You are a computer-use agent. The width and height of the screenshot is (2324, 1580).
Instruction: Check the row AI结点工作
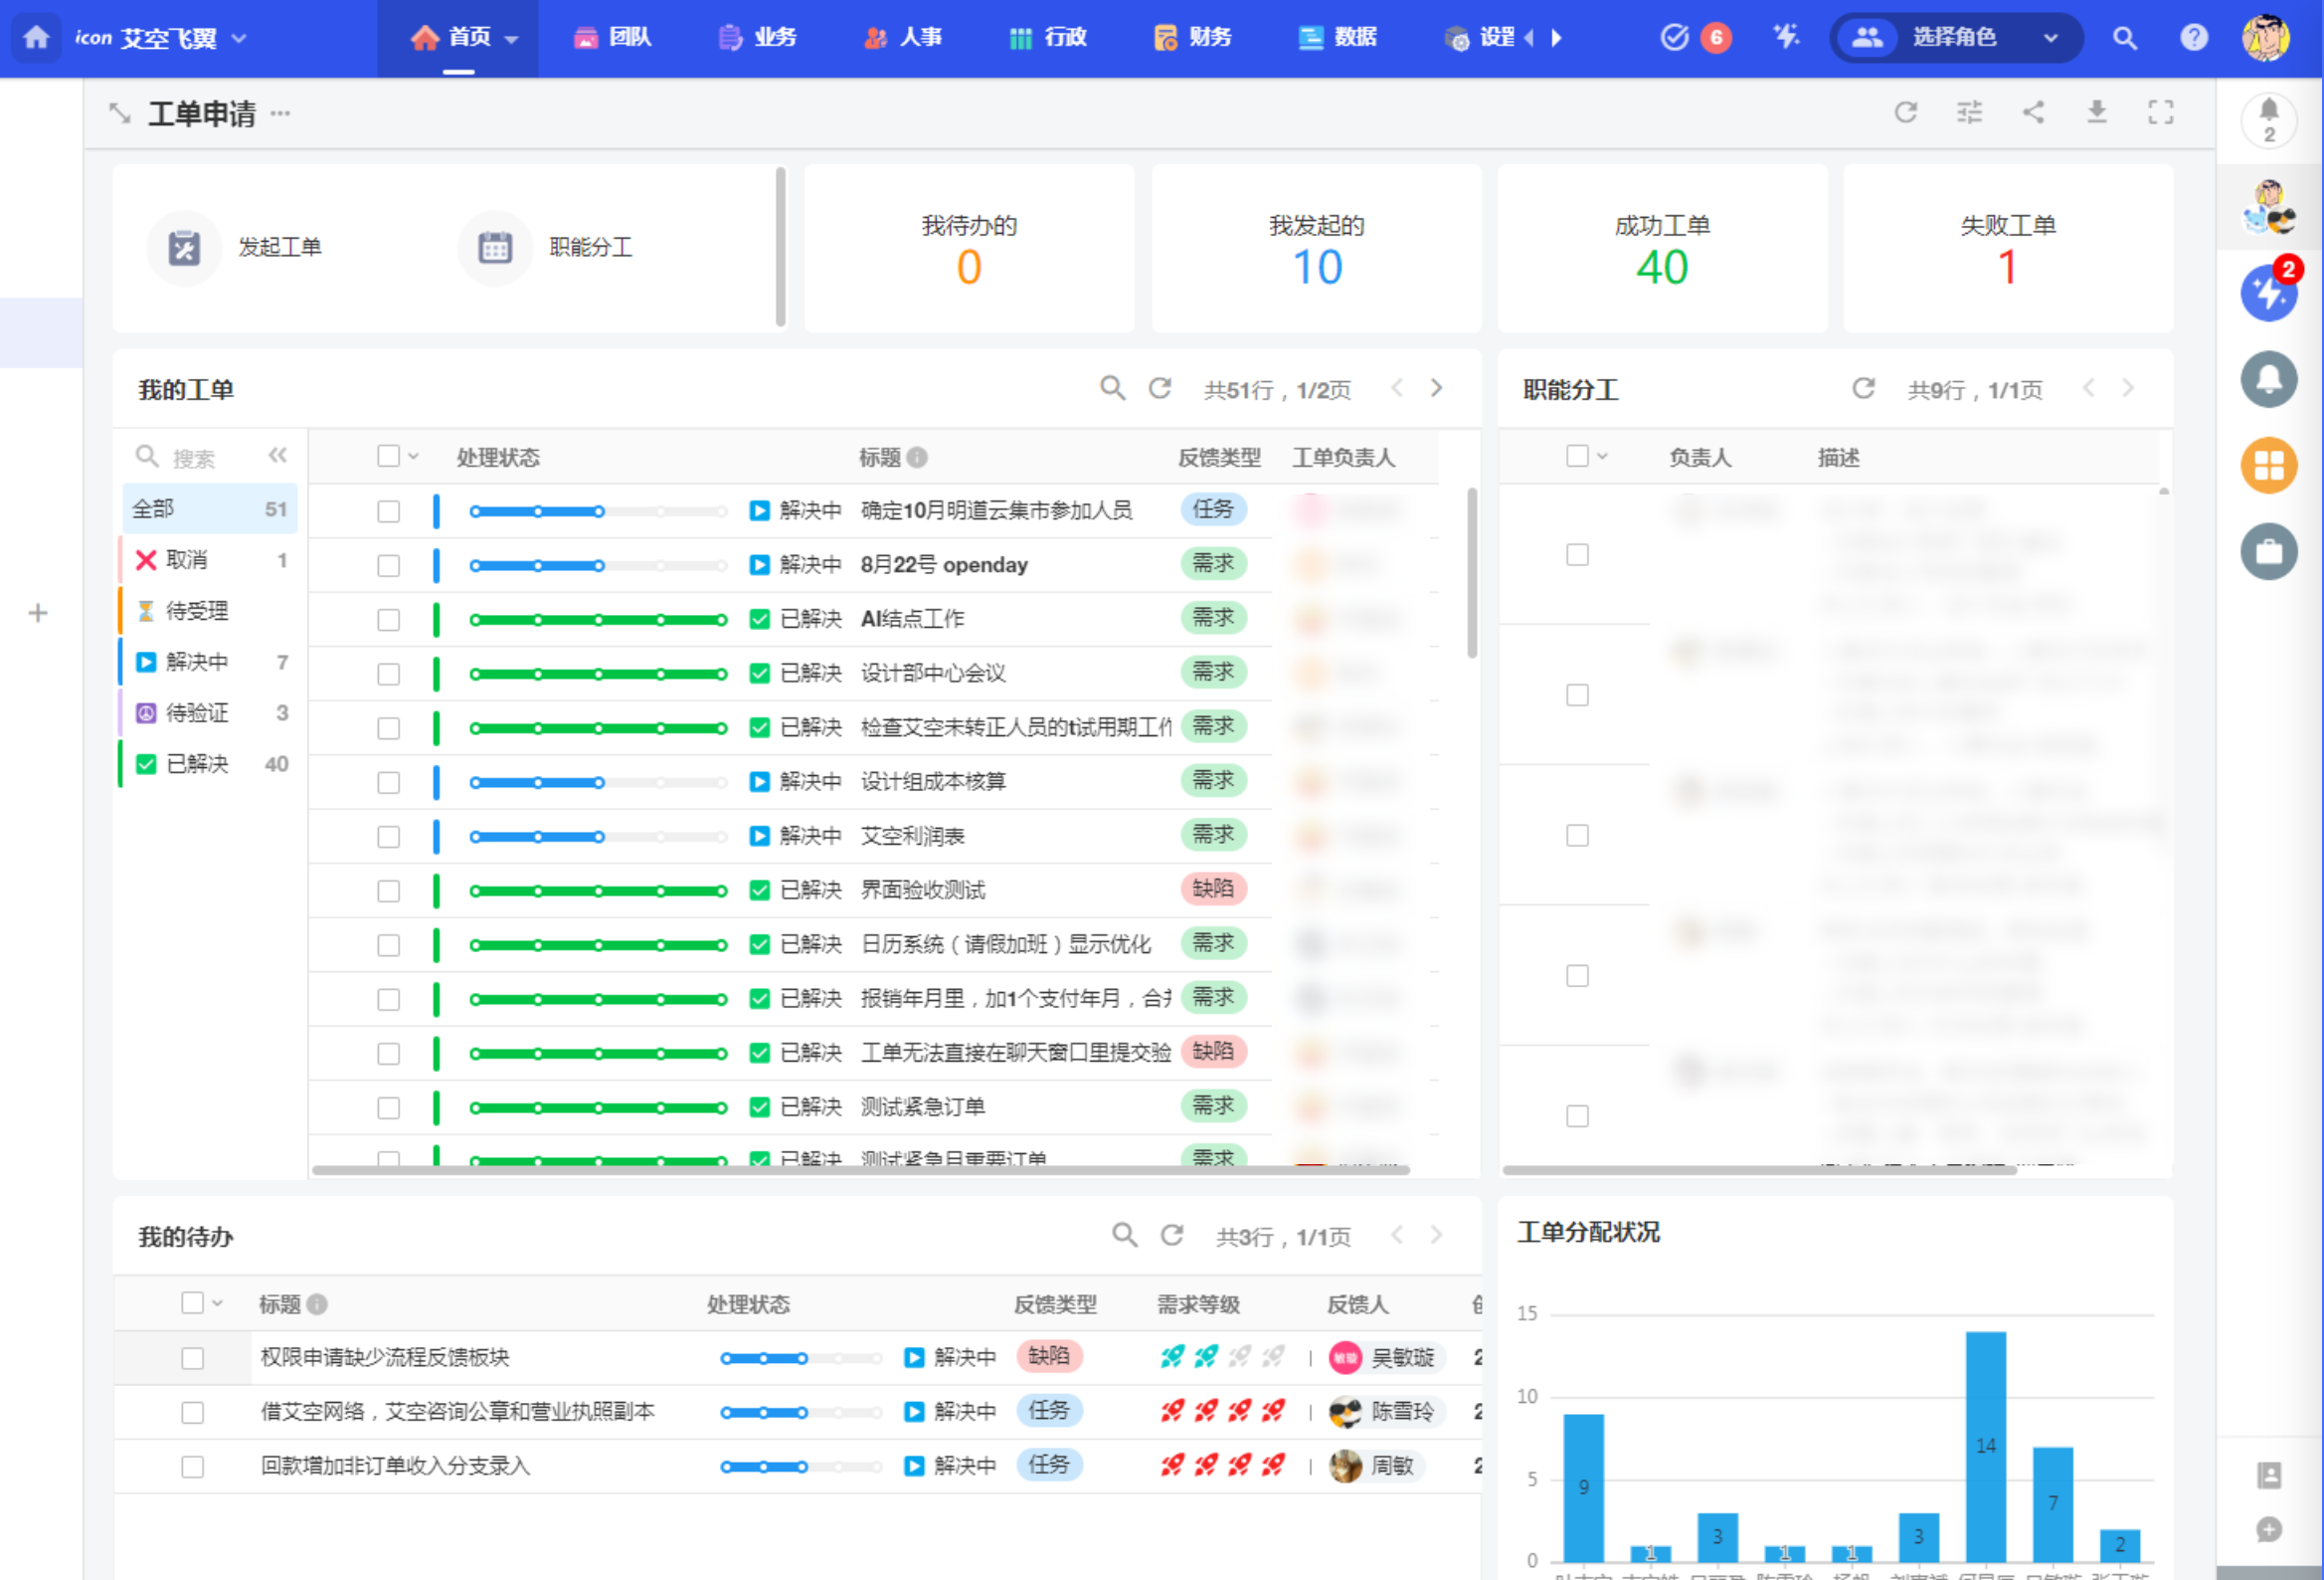[388, 620]
